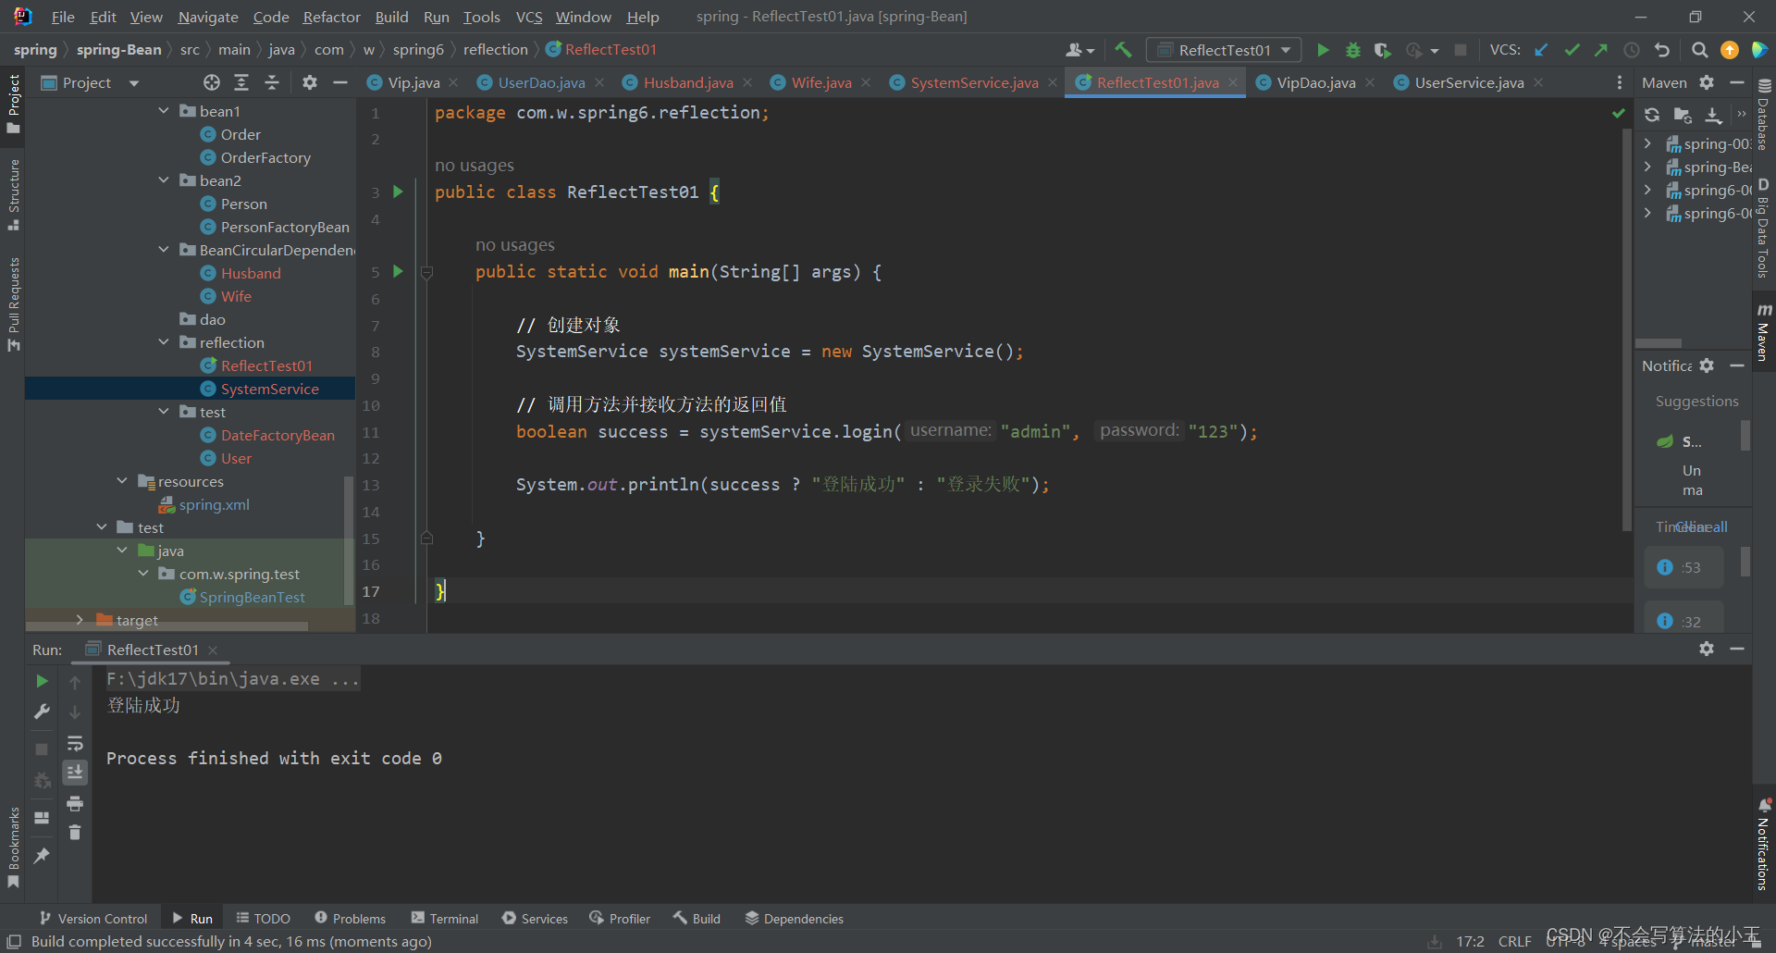This screenshot has height=953, width=1776.
Task: Click the Select Opened File target icon
Action: point(212,82)
